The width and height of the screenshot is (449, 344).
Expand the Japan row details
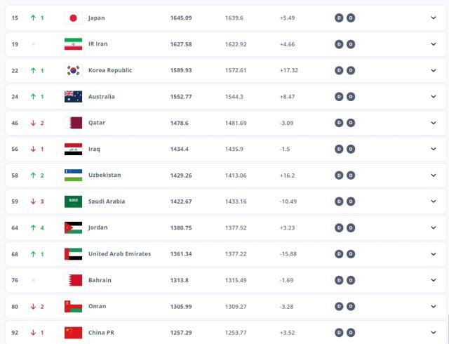(x=434, y=18)
